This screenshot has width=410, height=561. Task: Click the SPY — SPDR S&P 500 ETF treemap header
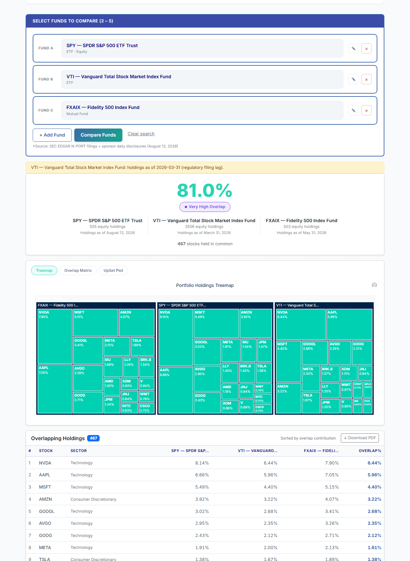[215, 305]
